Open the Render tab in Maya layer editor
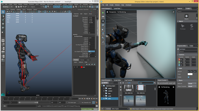 click(x=82, y=60)
